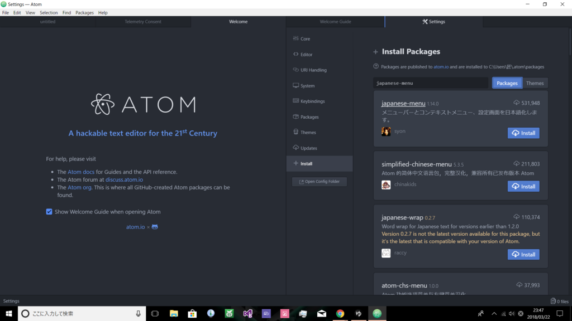Switch to Welcome Guide tab
The width and height of the screenshot is (572, 321).
335,22
